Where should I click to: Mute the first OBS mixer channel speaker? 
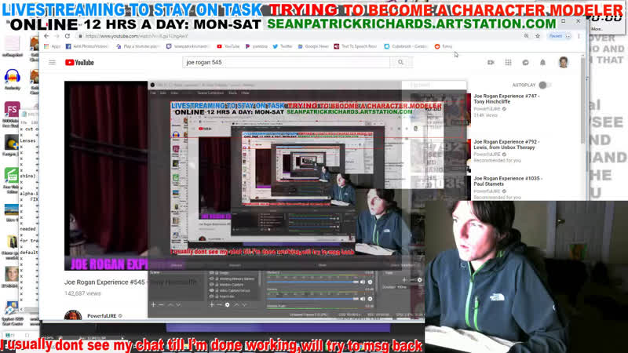pyautogui.click(x=363, y=282)
